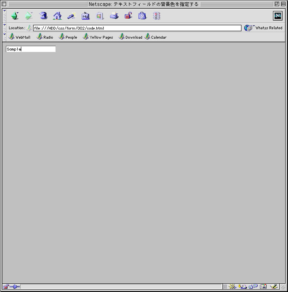This screenshot has height=292, width=288.
Task: Open the Calendar bookmark link
Action: point(155,37)
